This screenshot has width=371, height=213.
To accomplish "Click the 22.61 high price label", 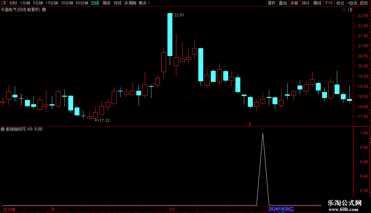I will [x=179, y=15].
